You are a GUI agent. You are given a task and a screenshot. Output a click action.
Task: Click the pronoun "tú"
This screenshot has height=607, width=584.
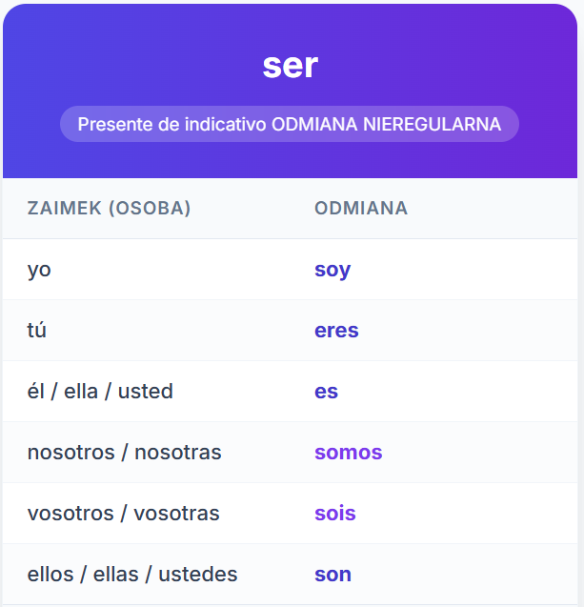tap(37, 331)
